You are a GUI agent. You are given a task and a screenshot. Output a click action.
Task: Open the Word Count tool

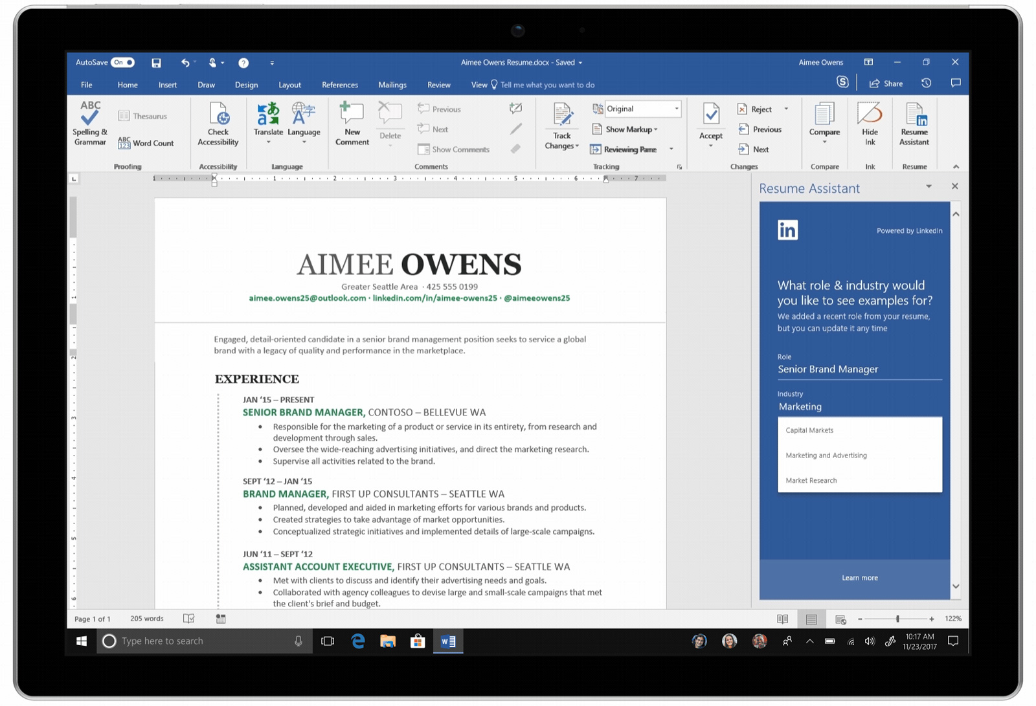146,143
